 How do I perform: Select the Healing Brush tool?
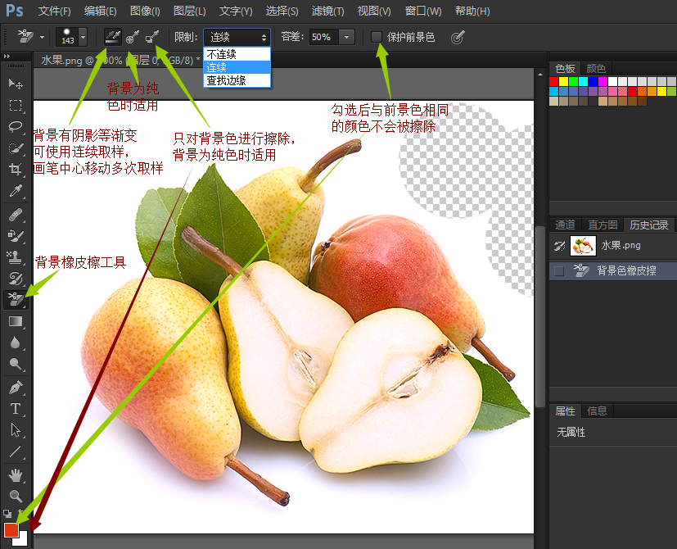[x=16, y=215]
